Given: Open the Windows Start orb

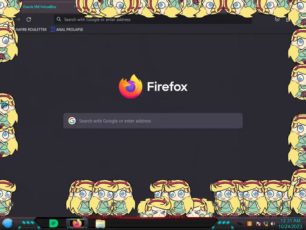Looking at the screenshot, I should (8, 223).
